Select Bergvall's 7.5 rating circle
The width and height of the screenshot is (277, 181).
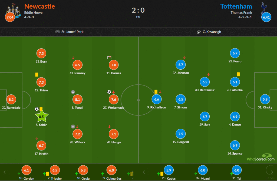tap(181, 134)
